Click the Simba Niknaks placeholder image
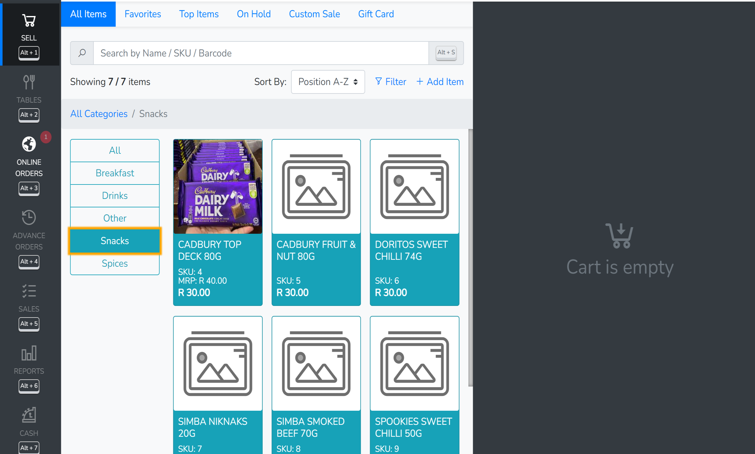755x454 pixels. [218, 363]
